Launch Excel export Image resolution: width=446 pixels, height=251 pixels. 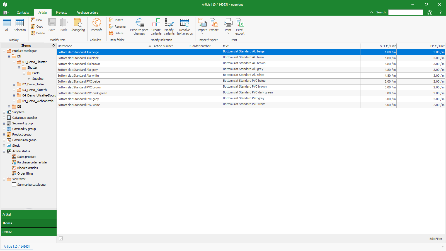pyautogui.click(x=240, y=23)
